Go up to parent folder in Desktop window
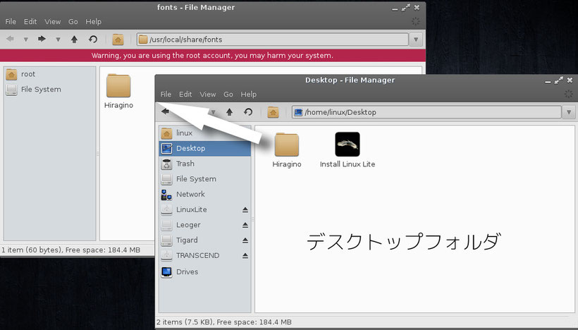The height and width of the screenshot is (330, 578). (229, 112)
